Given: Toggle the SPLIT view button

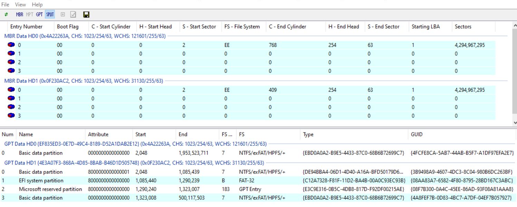Looking at the screenshot, I should (x=50, y=14).
